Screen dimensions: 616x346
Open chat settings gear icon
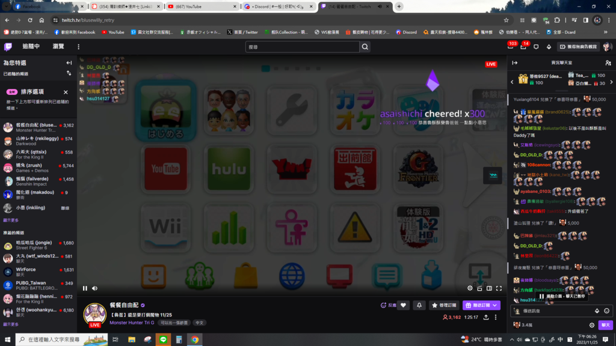(x=592, y=325)
